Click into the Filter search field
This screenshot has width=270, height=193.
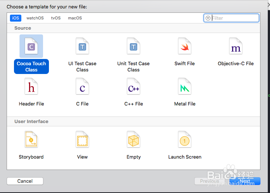[234, 18]
